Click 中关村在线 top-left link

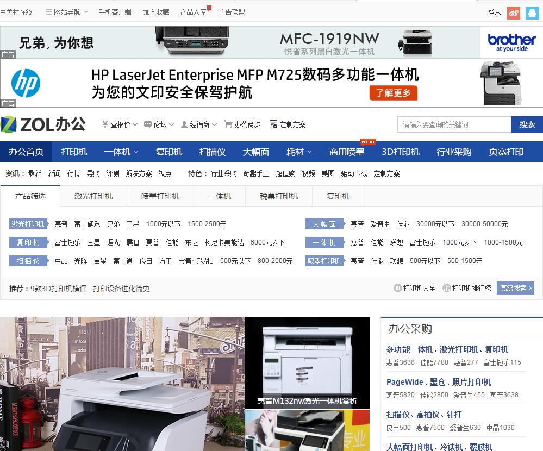click(16, 12)
